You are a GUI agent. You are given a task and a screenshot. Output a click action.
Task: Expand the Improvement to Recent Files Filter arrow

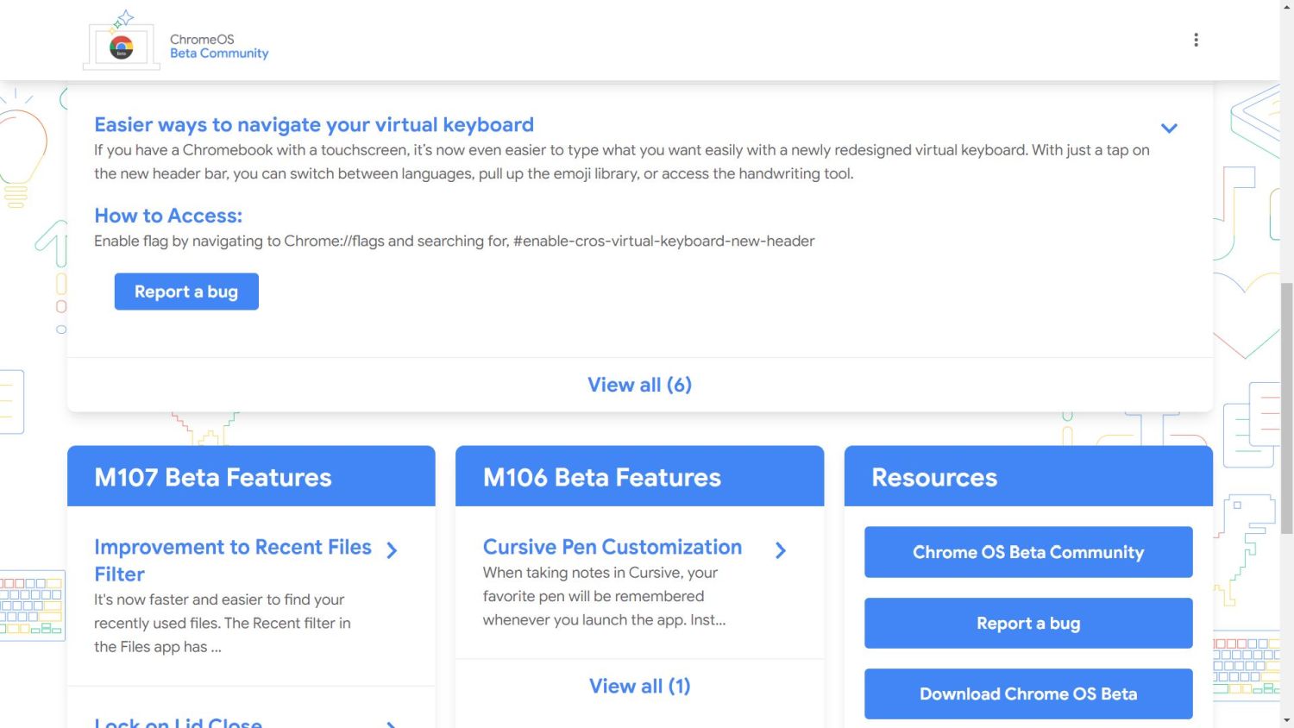click(x=392, y=550)
